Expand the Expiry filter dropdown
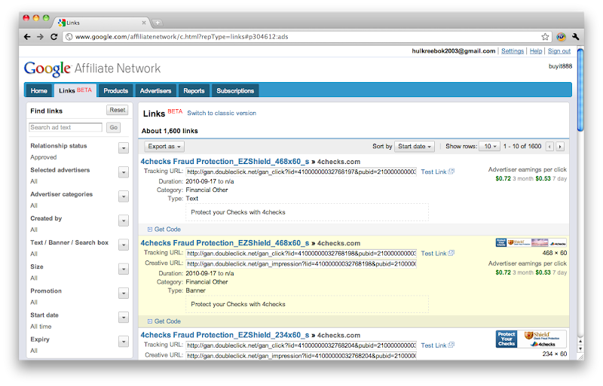The width and height of the screenshot is (603, 386). (x=124, y=342)
